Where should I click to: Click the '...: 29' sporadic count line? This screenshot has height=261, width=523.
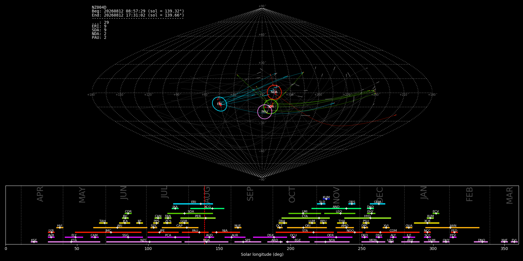100,23
